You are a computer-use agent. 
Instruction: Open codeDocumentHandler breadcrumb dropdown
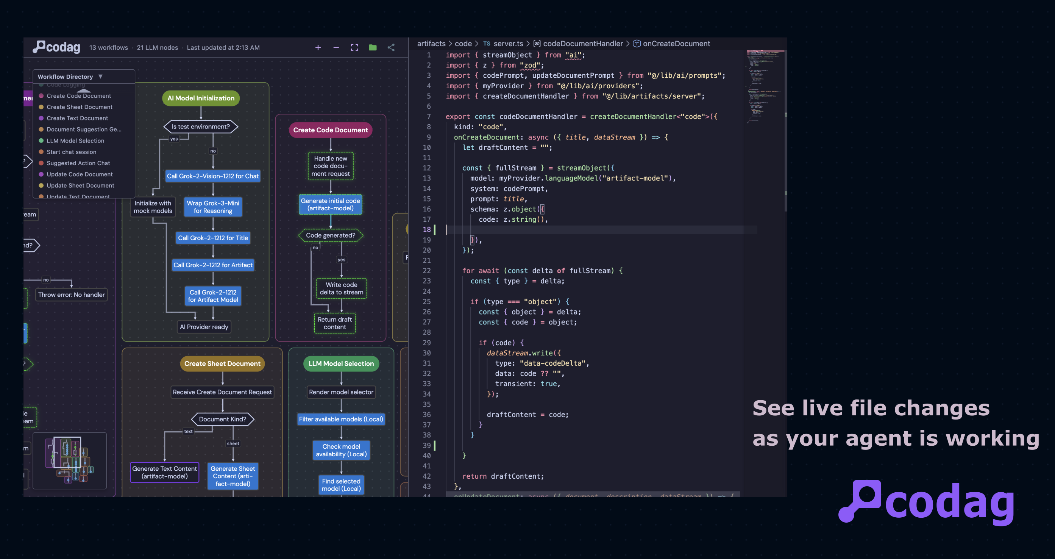pyautogui.click(x=582, y=44)
